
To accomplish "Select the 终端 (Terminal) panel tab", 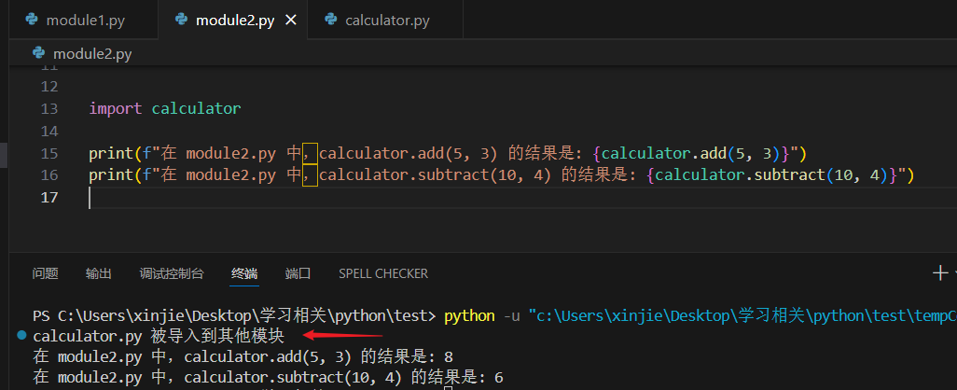I will 244,273.
